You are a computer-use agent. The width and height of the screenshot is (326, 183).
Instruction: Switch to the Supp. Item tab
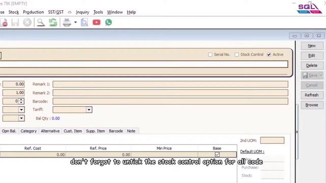pos(95,131)
